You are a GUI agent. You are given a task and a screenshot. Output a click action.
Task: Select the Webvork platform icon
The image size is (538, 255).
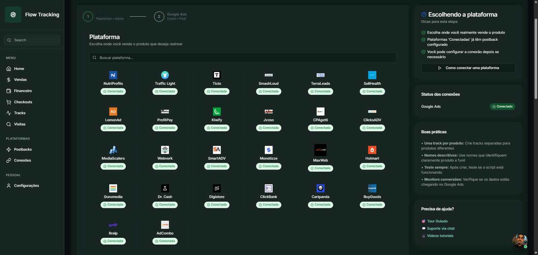(x=165, y=150)
